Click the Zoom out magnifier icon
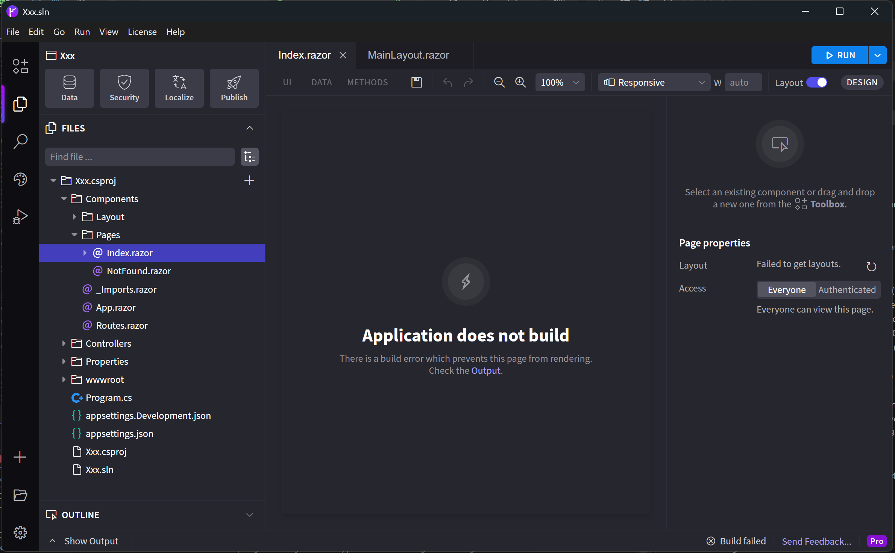Viewport: 895px width, 553px height. (499, 82)
